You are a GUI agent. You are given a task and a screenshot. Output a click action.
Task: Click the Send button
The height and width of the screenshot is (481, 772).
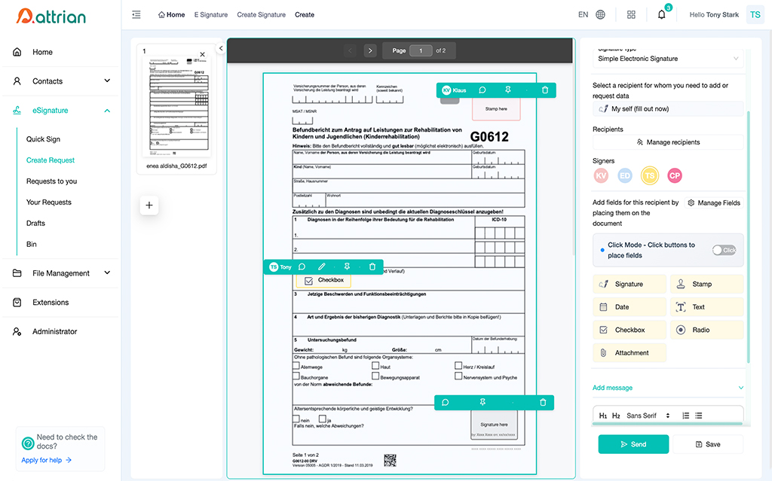click(633, 444)
